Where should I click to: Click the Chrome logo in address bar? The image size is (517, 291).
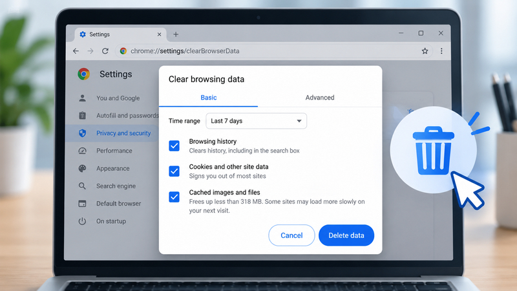coord(123,51)
